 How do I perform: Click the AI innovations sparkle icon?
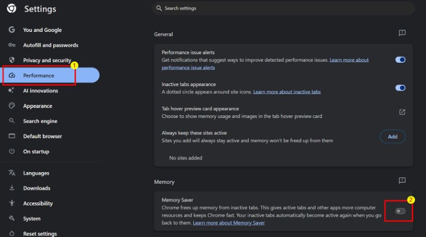(x=12, y=91)
